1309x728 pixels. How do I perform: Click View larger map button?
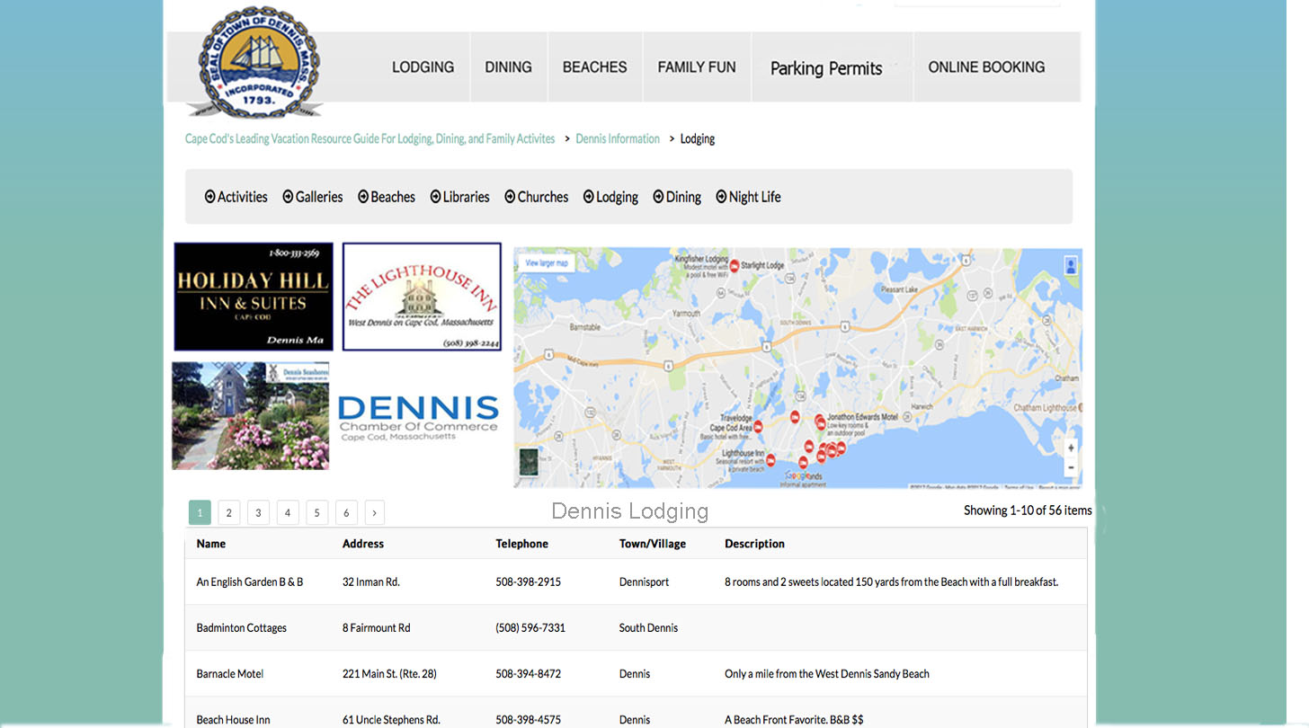(x=547, y=263)
